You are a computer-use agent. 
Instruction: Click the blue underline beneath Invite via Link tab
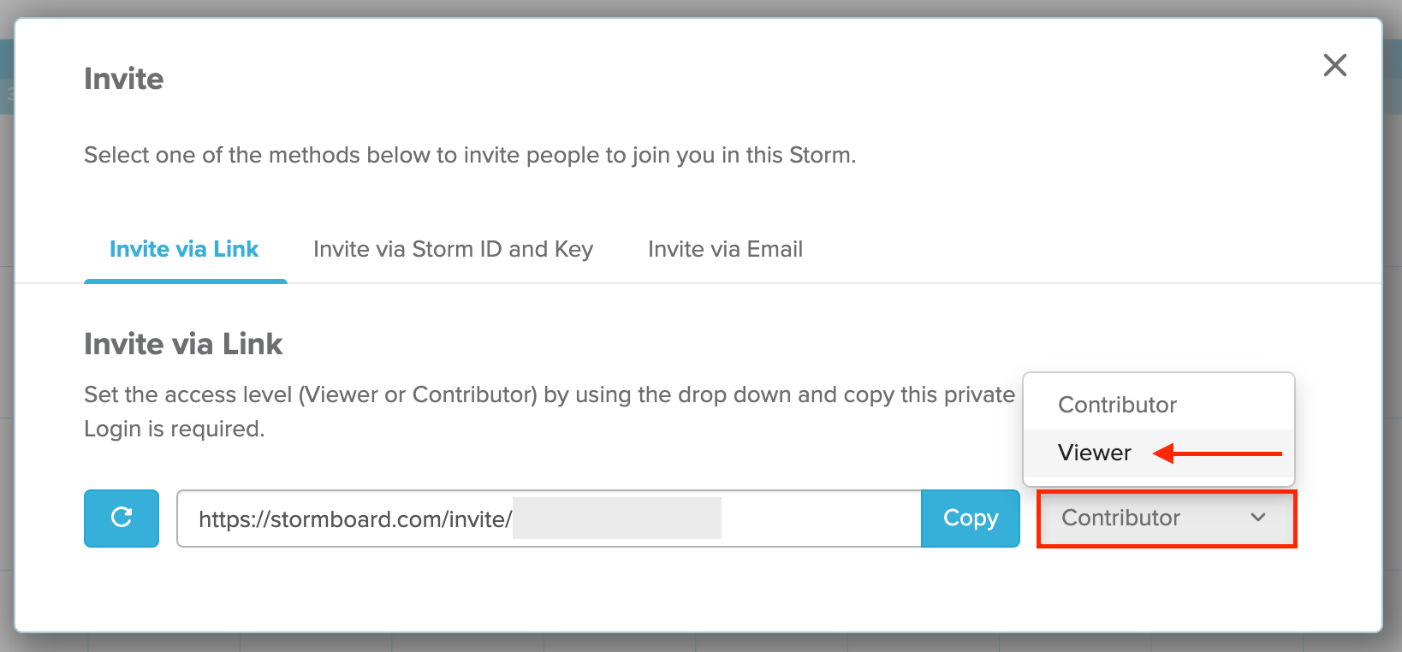186,281
